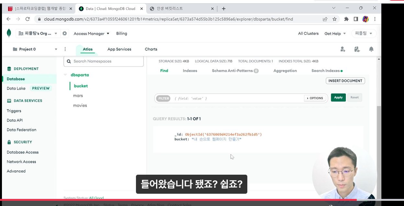Expand the Project 0 dropdown arrow

click(56, 49)
